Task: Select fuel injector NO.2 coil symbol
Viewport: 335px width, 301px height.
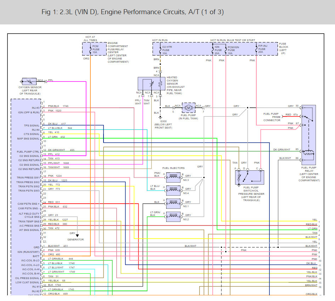Action: click(x=173, y=217)
